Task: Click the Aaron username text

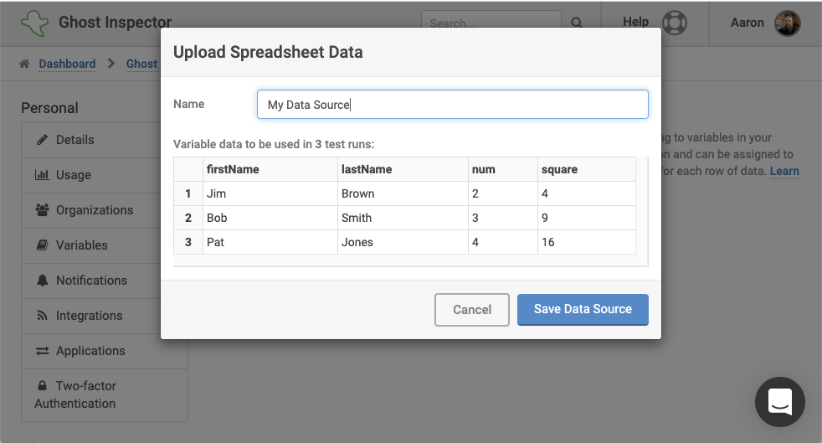Action: pos(747,23)
